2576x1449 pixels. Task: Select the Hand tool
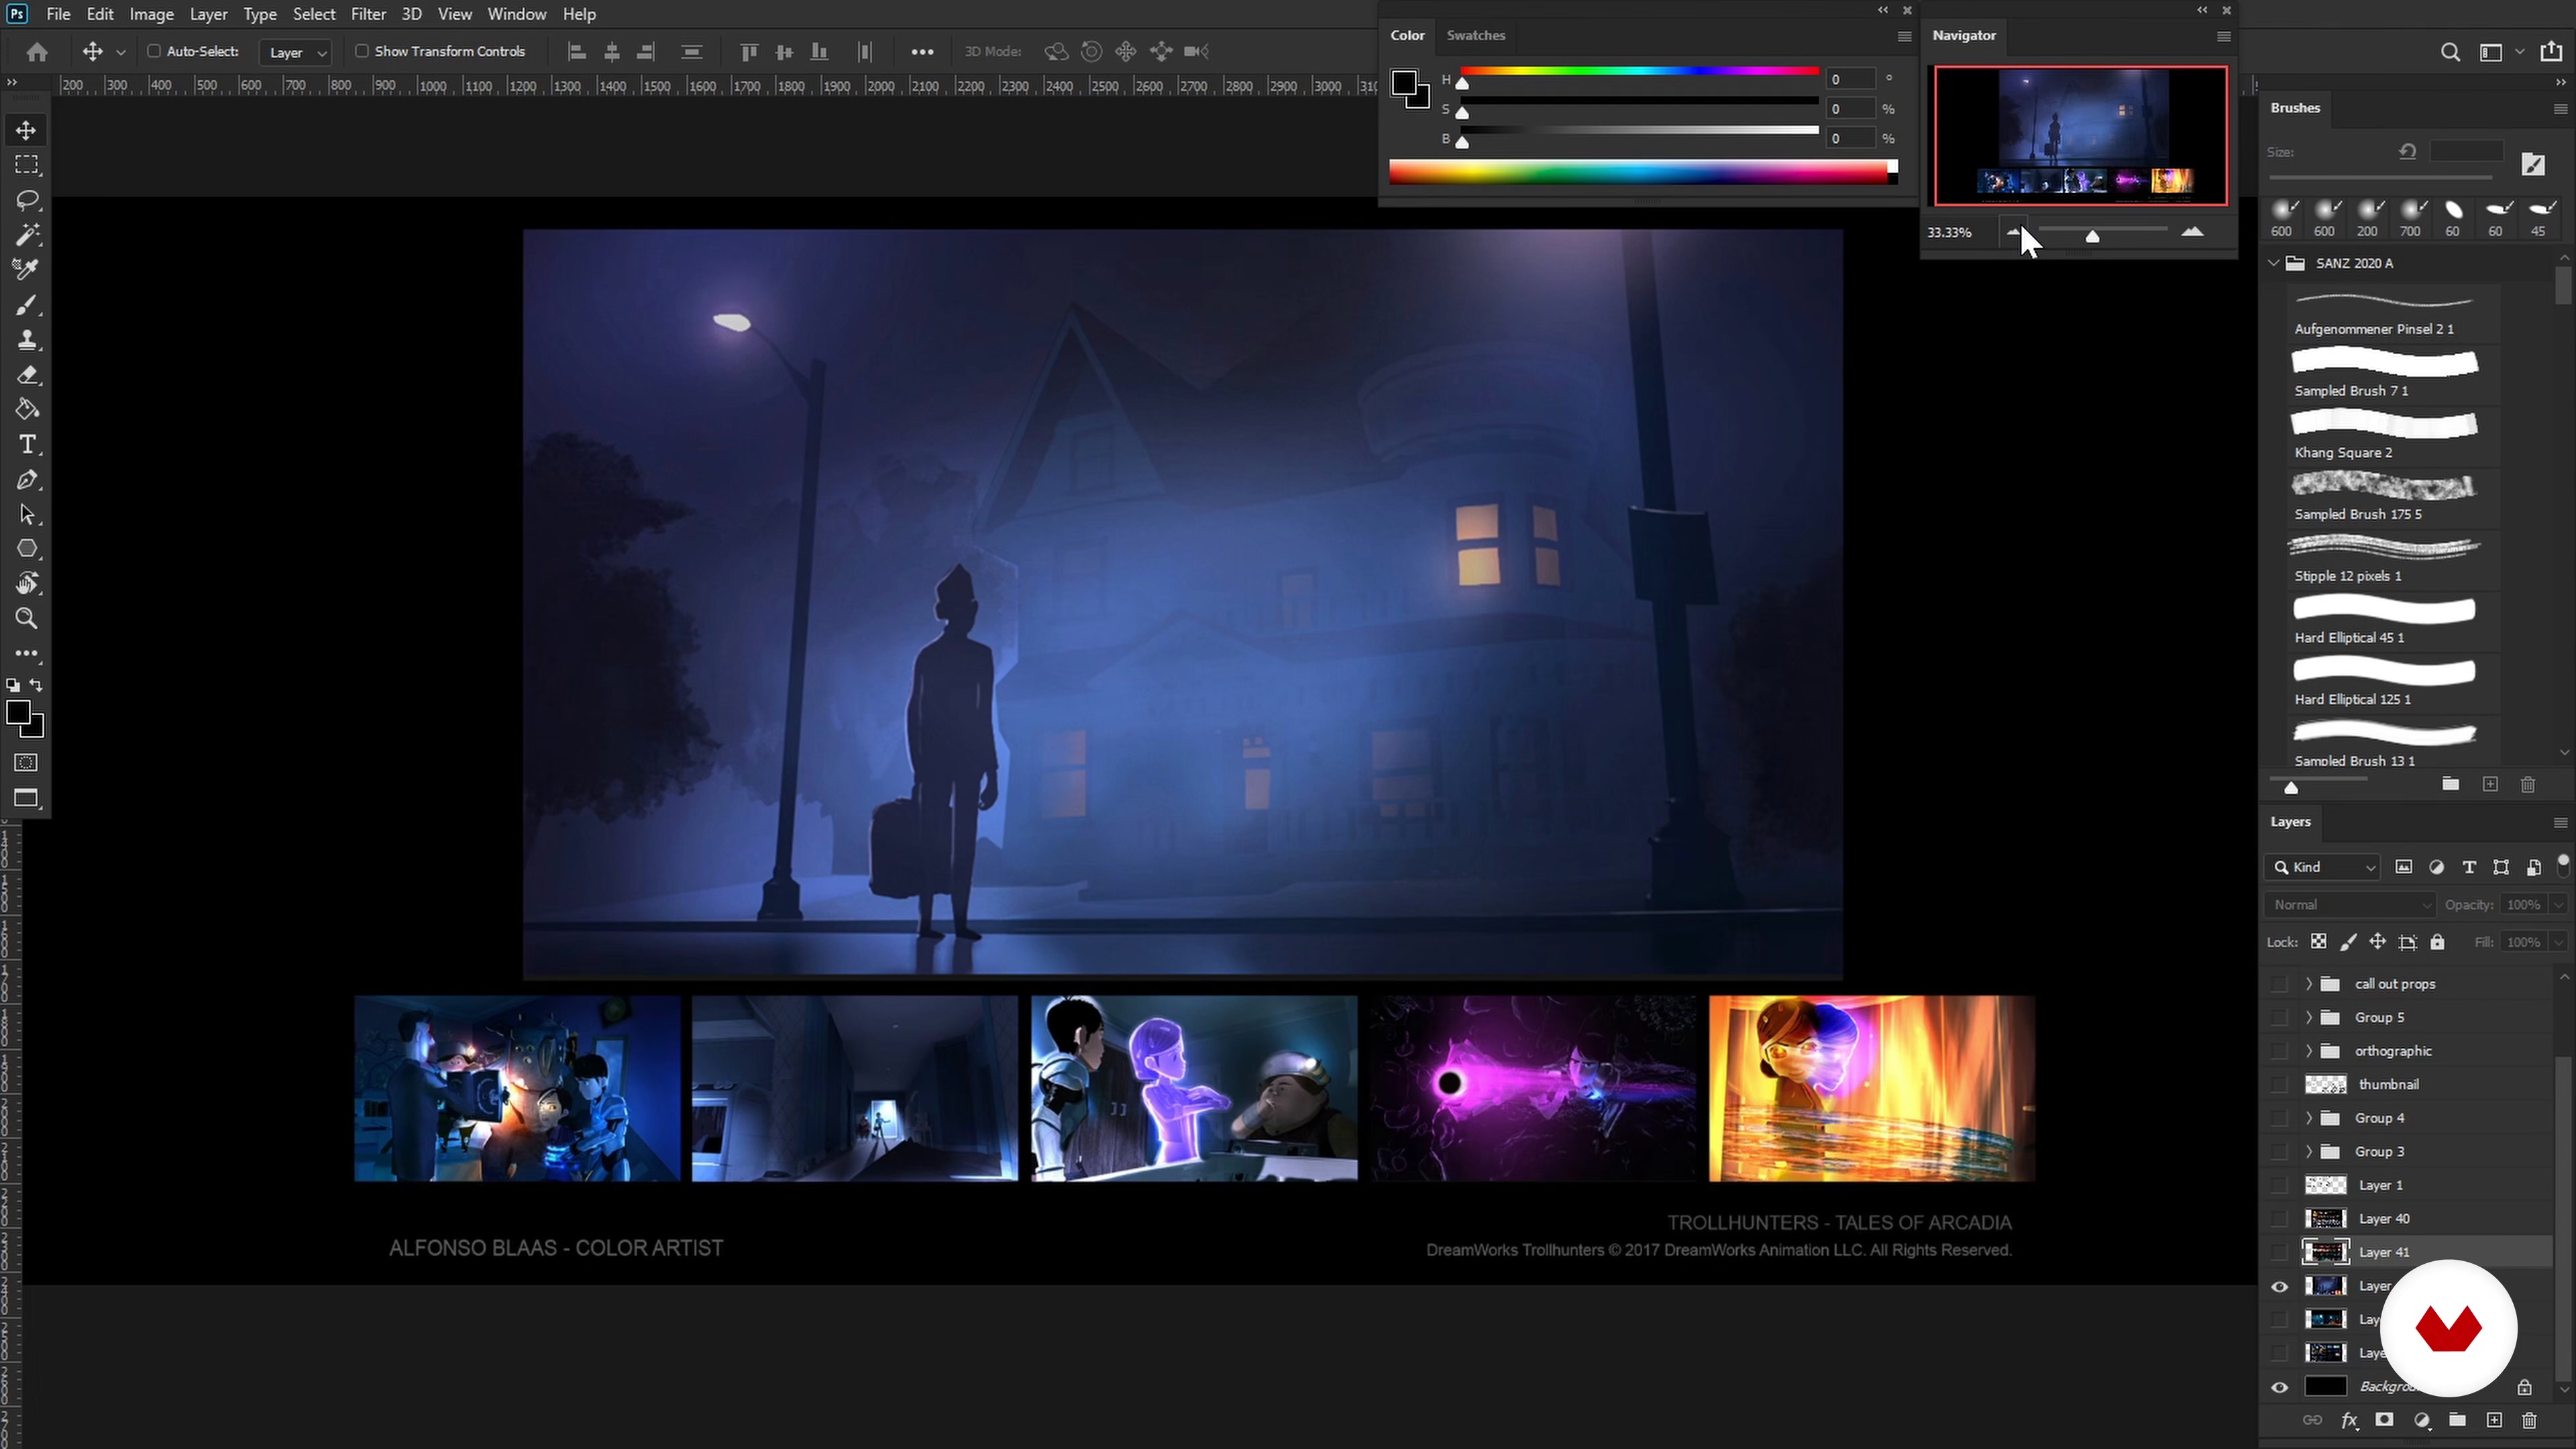pyautogui.click(x=26, y=583)
